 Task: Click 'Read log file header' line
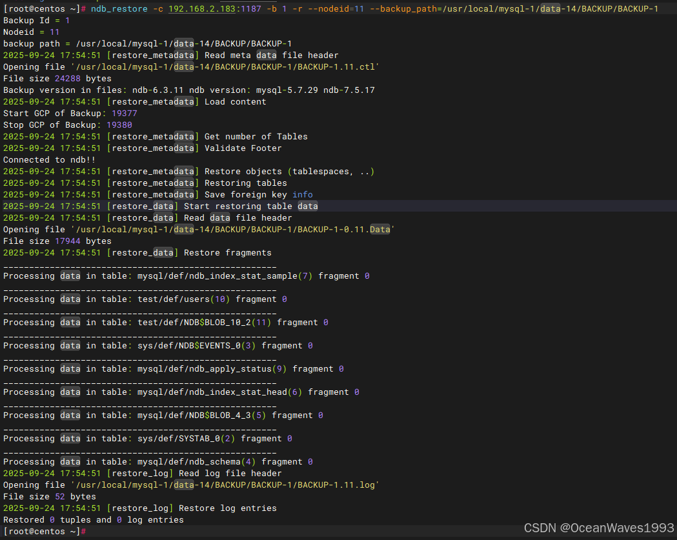tap(143, 474)
